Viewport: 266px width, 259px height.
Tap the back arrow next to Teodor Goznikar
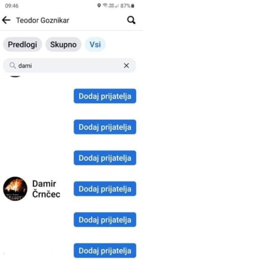click(x=6, y=20)
